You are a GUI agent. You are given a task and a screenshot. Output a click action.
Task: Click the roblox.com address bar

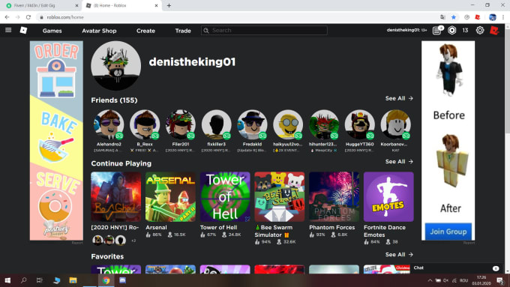[238, 17]
